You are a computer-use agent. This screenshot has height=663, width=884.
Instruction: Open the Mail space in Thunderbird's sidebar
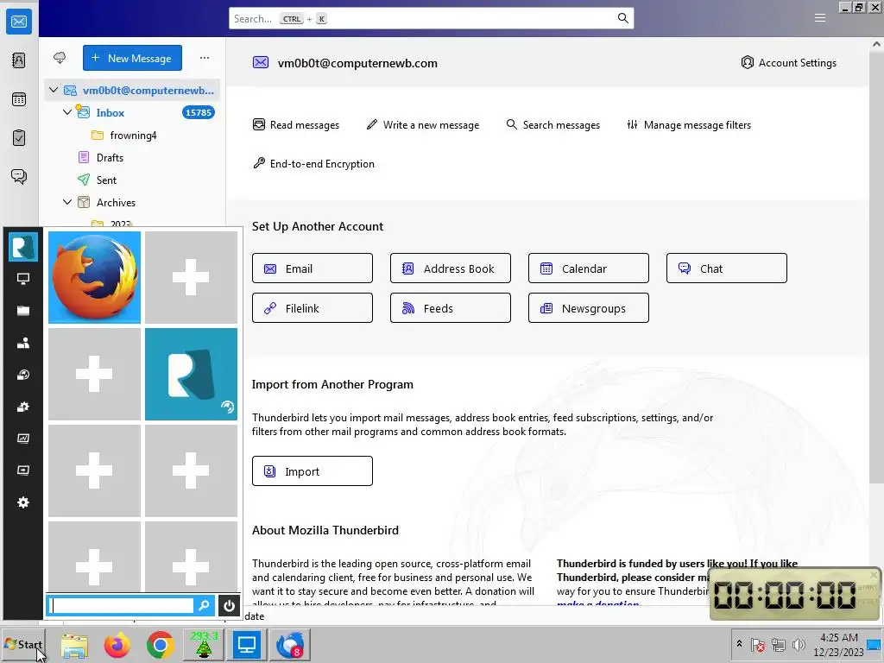(19, 22)
